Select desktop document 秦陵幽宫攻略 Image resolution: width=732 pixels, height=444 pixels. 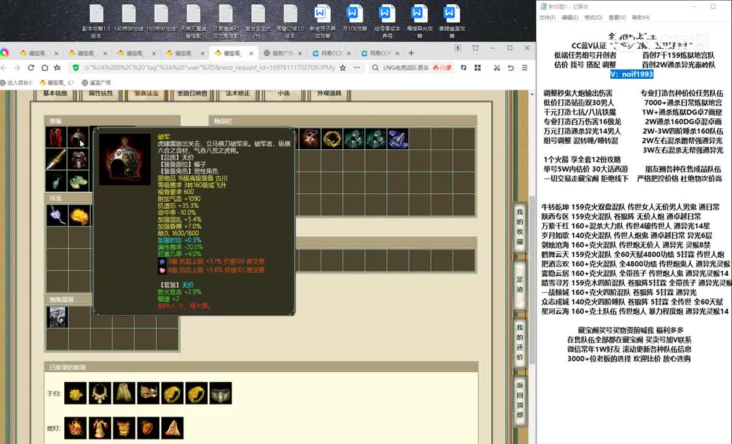(451, 22)
